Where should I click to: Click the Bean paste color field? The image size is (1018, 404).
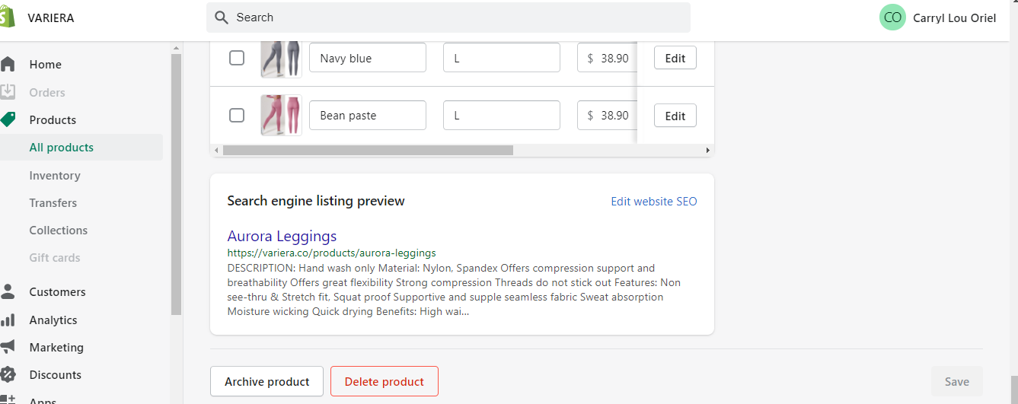[x=368, y=115]
